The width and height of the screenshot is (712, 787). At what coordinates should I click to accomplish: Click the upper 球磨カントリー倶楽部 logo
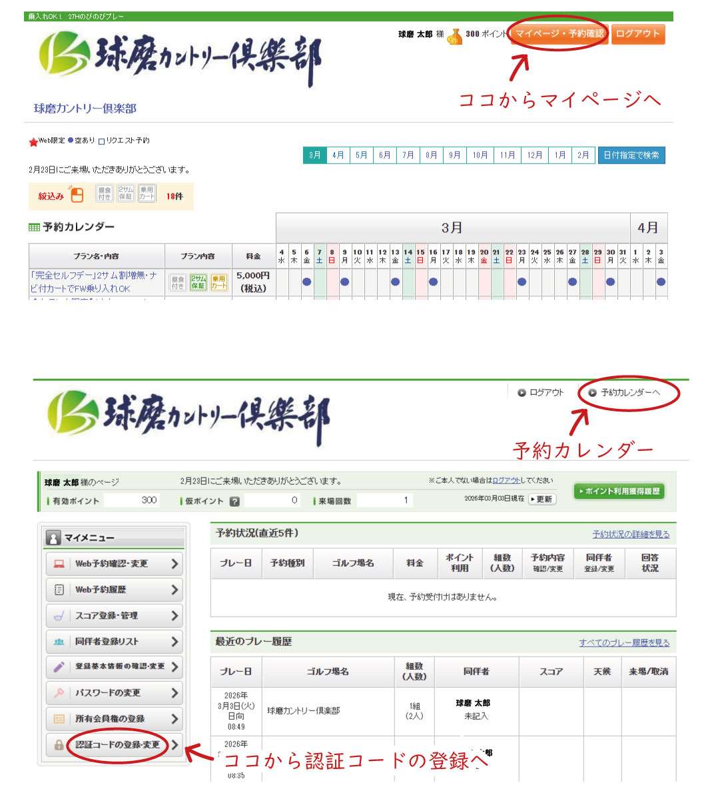(x=180, y=59)
